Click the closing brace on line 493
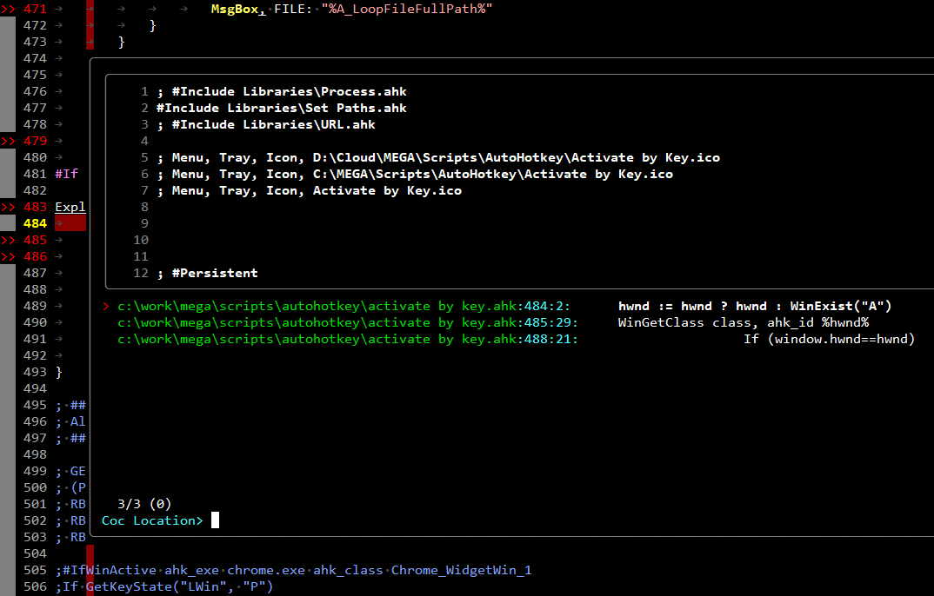Image resolution: width=934 pixels, height=596 pixels. 58,373
